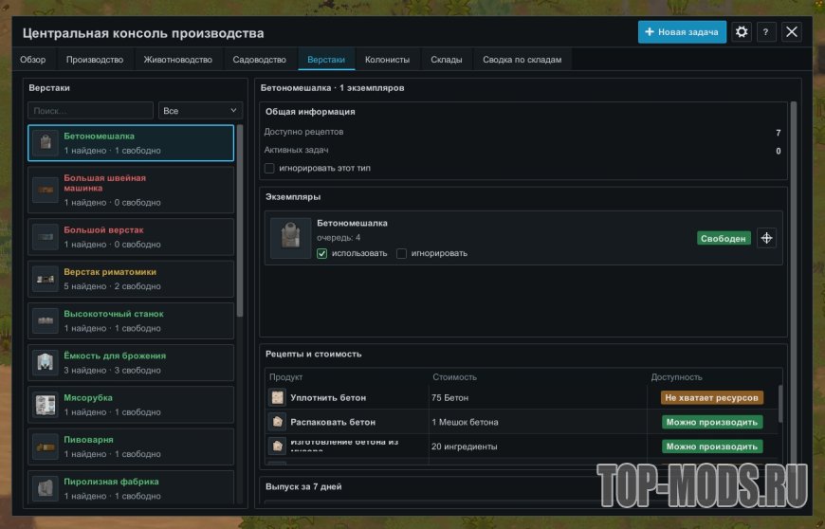The image size is (825, 529).
Task: Click the 'Новая задача' button
Action: (x=682, y=32)
